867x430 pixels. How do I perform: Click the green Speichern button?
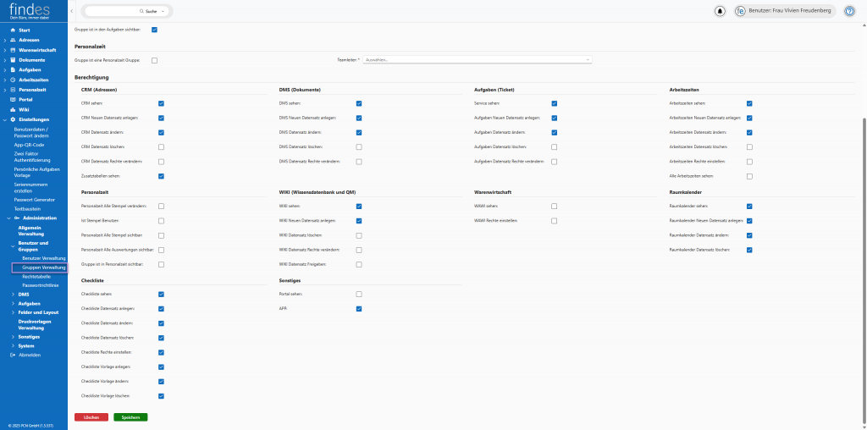tap(130, 417)
